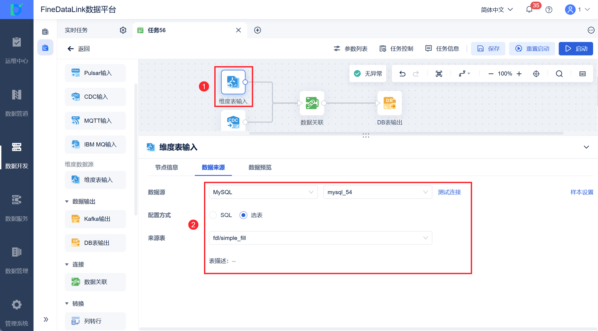The image size is (598, 331).
Task: Open the 管理系统 settings gear
Action: click(17, 304)
